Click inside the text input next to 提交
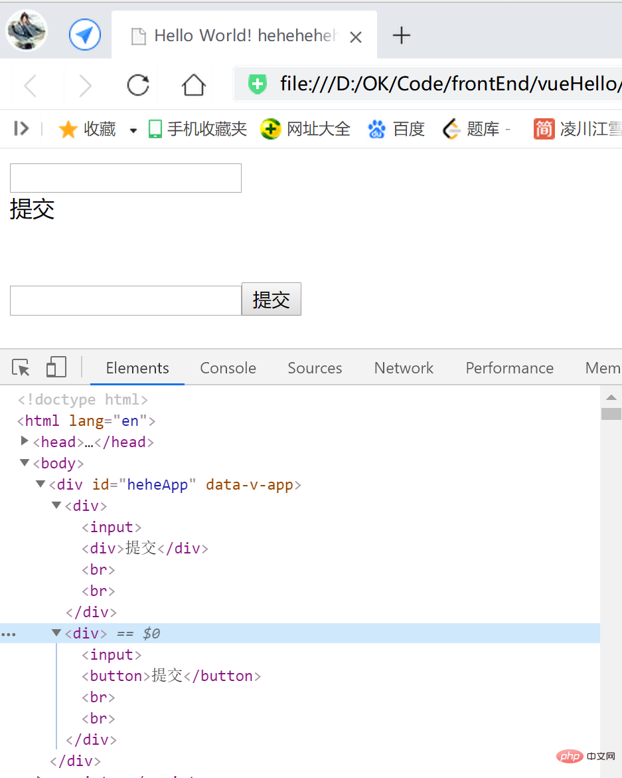This screenshot has width=622, height=778. point(125,300)
